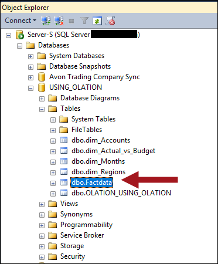Click the dbo.dim_Months table icon
This screenshot has width=218, height=264.
tap(64, 161)
